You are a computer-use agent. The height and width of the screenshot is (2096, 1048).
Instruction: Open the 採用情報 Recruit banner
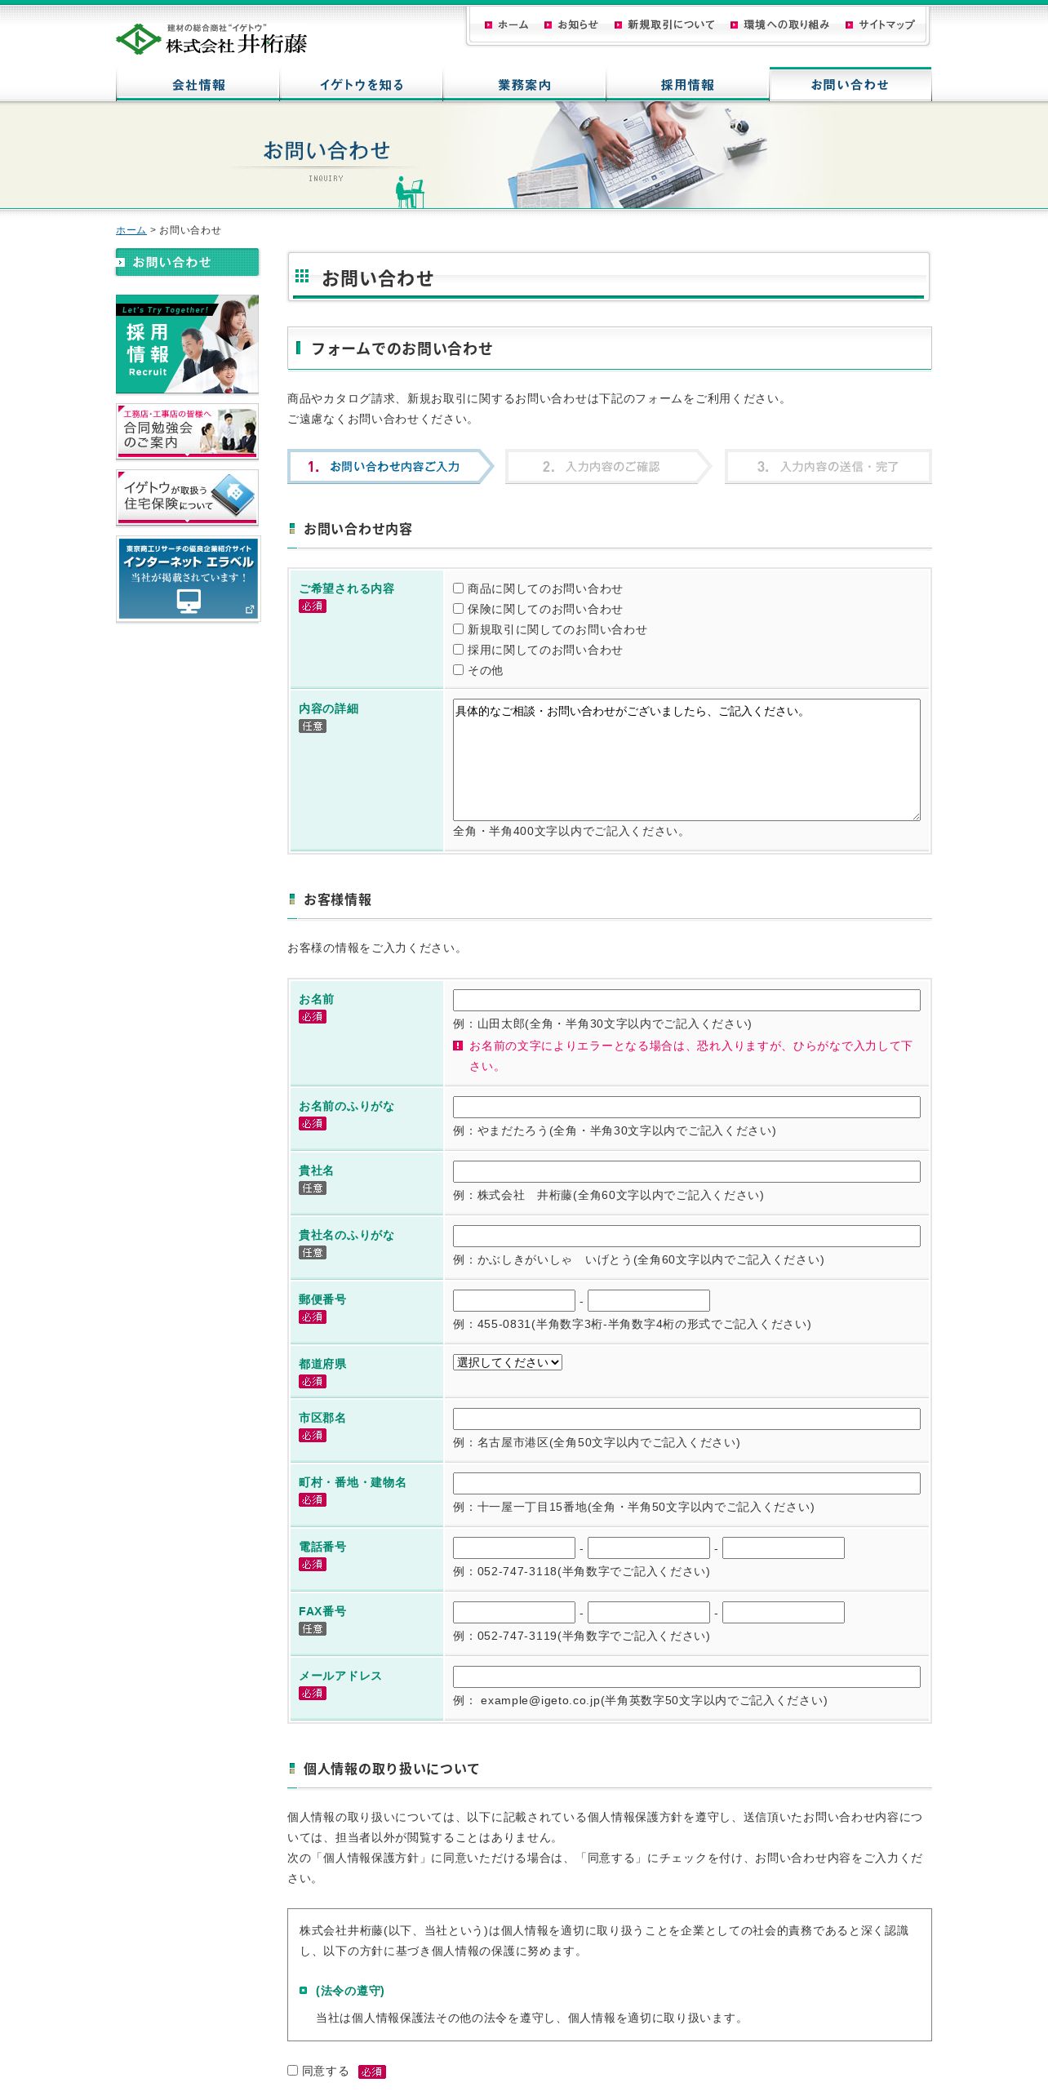click(187, 344)
